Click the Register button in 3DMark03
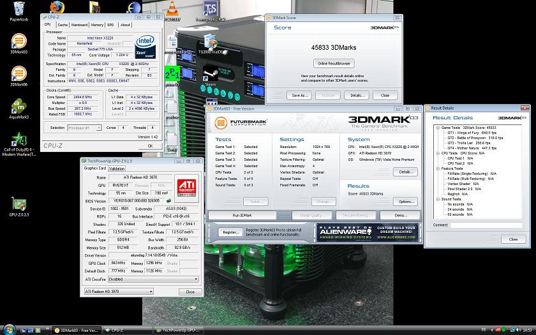The height and width of the screenshot is (335, 536). click(x=231, y=232)
